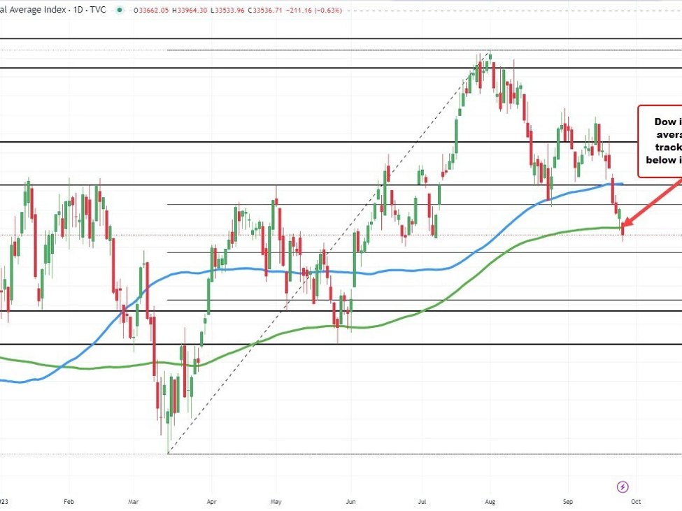Screen dimensions: 682x511
Task: Click the Oct label on time axis
Action: pyautogui.click(x=636, y=501)
